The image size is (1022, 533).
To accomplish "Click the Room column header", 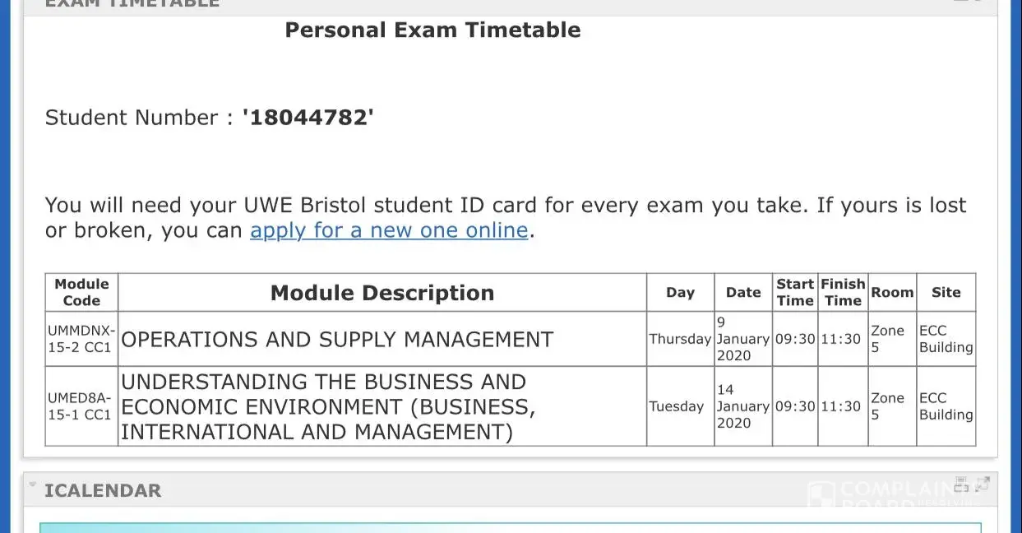I will [892, 292].
